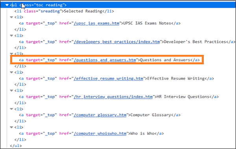Collapse the li containing UPSC IAS Exams Notes
This screenshot has width=236, height=149.
[11, 17]
